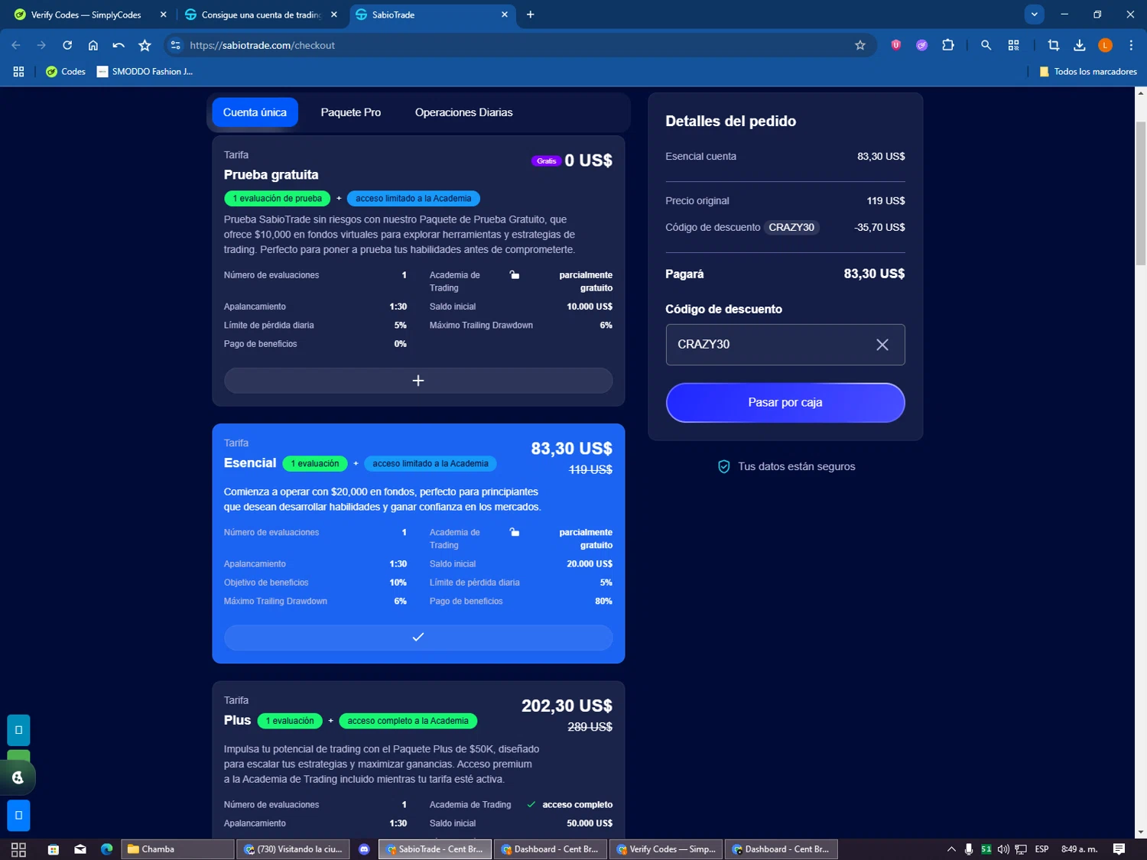Select the active SabioTrade browser tab
Viewport: 1147px width, 860px height.
point(428,15)
